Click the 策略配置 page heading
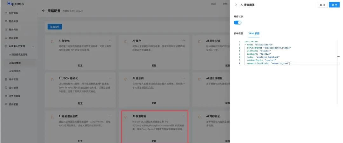The height and width of the screenshot is (143, 343). point(54,11)
